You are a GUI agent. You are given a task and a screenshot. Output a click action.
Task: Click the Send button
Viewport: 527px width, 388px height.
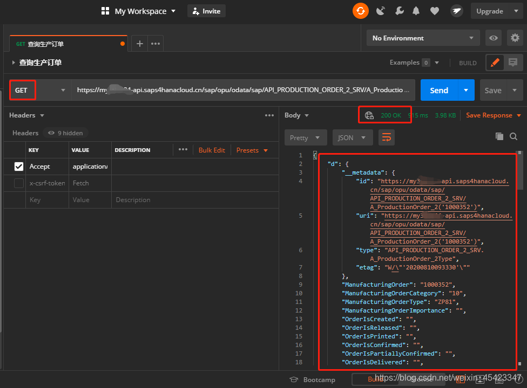point(439,90)
